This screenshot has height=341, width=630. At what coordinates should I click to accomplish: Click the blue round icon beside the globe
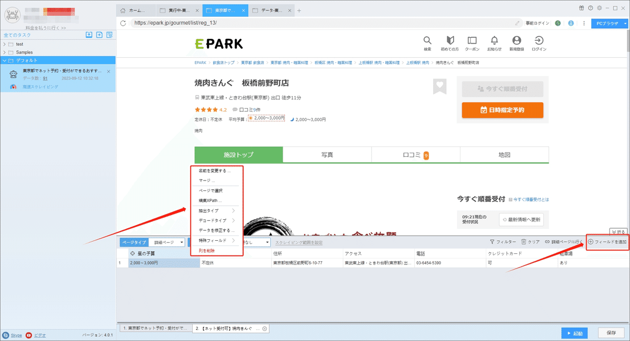570,23
